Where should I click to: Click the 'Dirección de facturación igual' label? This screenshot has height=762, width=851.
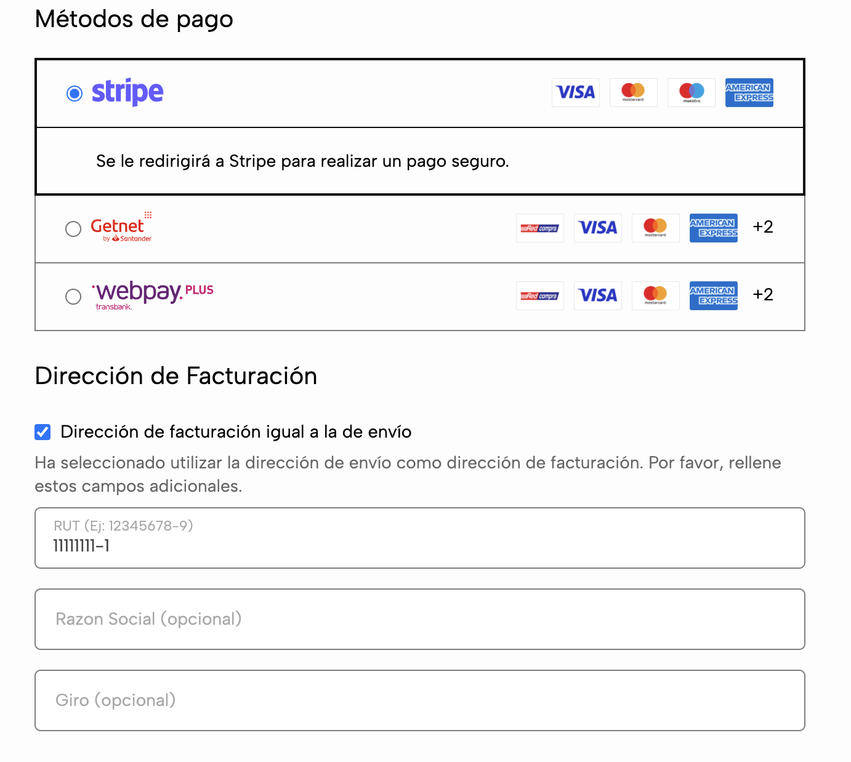pyautogui.click(x=236, y=432)
